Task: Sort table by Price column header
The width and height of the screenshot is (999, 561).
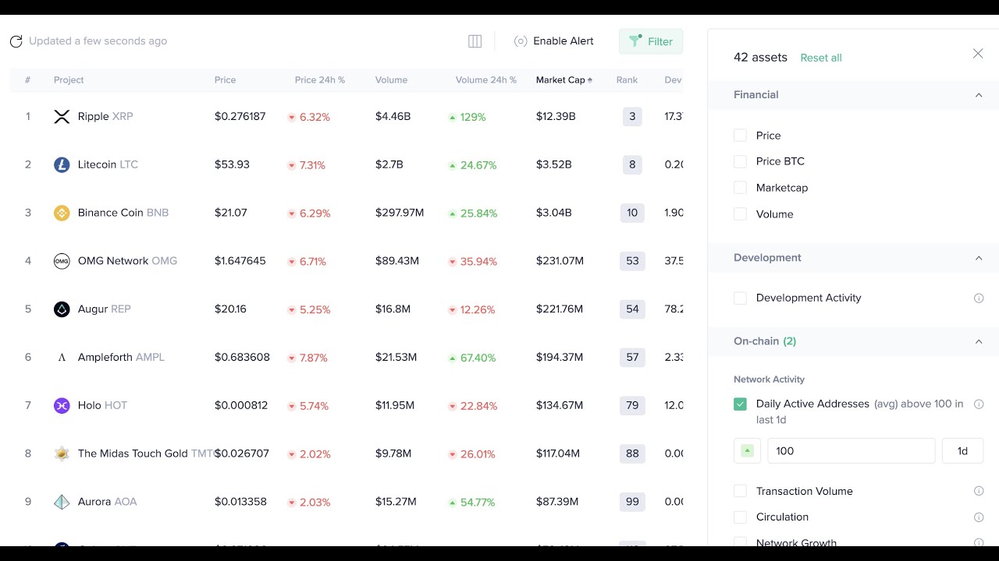Action: point(225,80)
